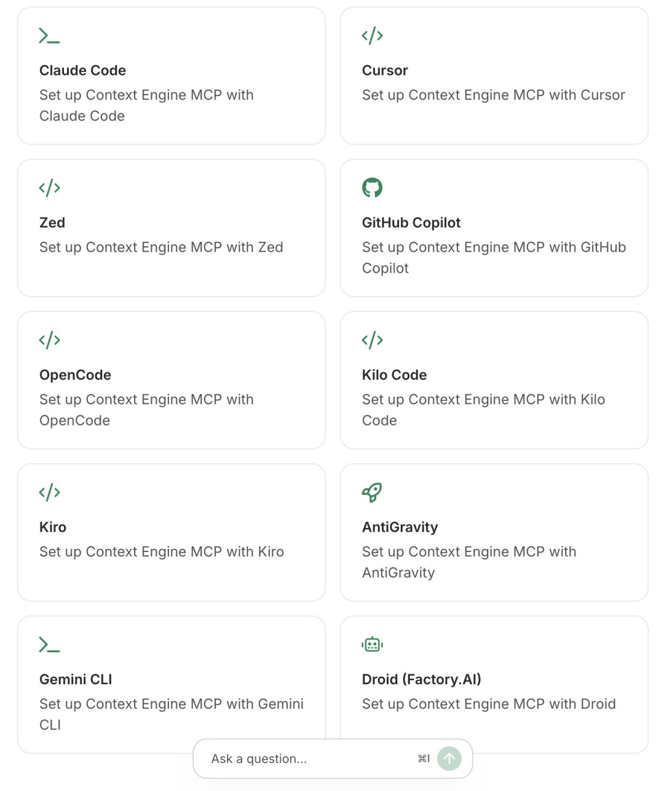
Task: Open the Cursor setup guide title
Action: coord(385,71)
